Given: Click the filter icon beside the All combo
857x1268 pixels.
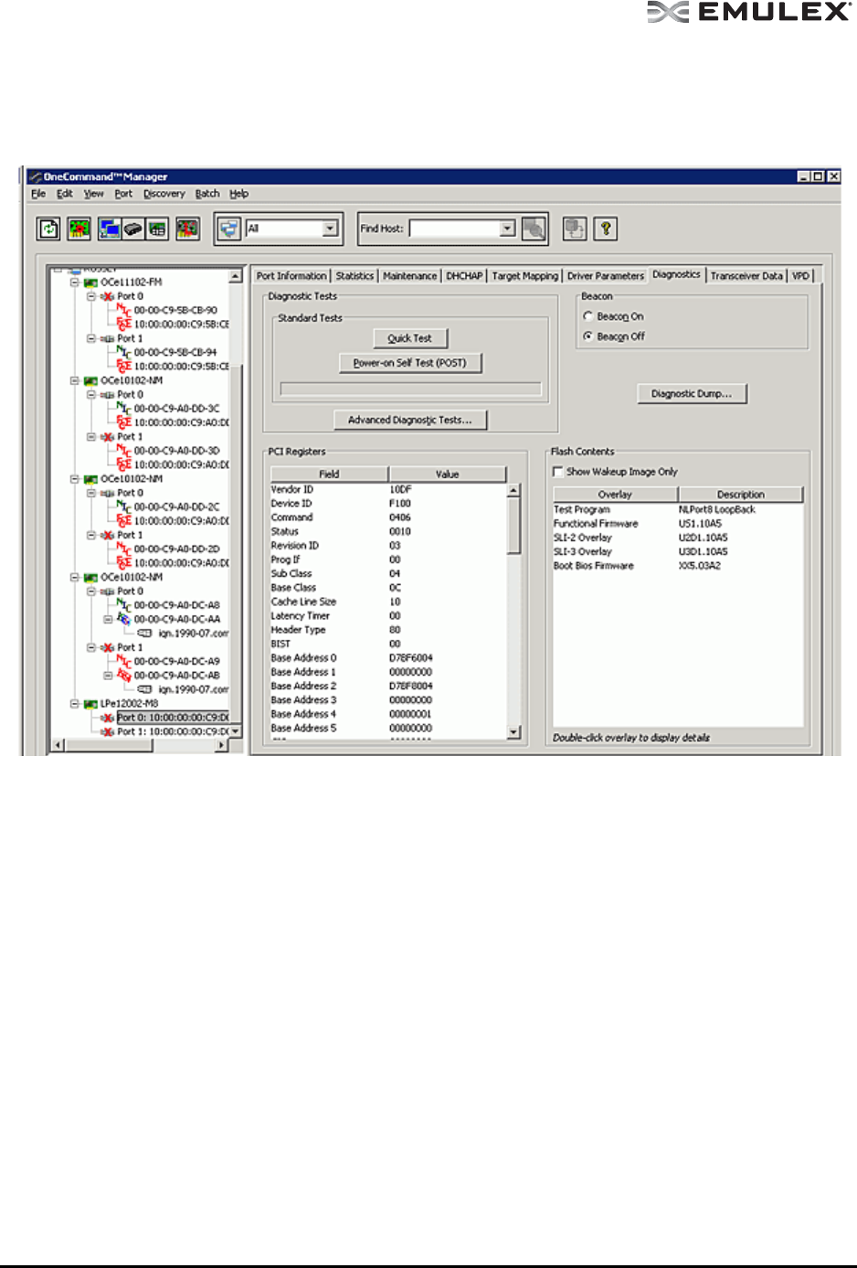Looking at the screenshot, I should (x=229, y=229).
